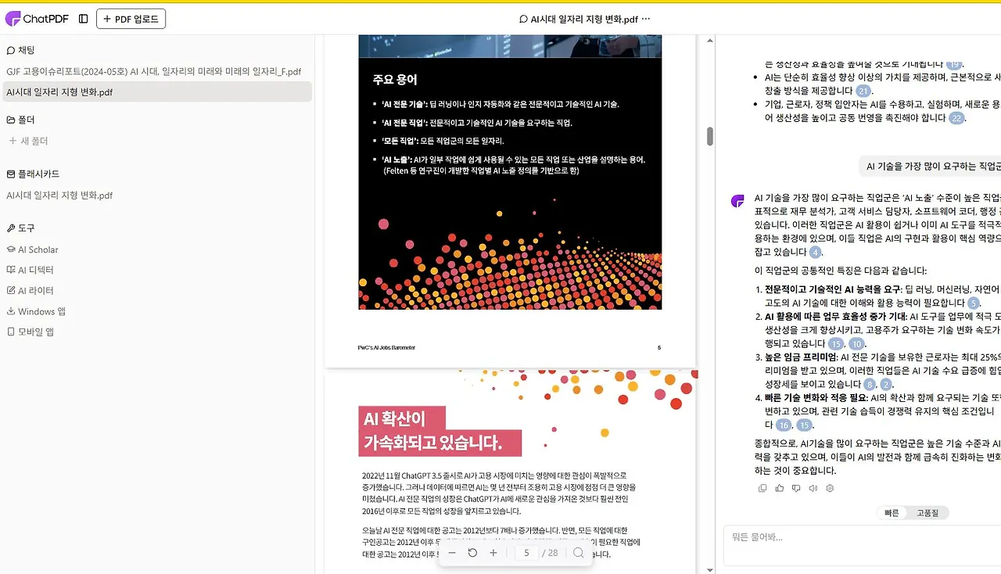Select the 도구 section header

pyautogui.click(x=20, y=228)
